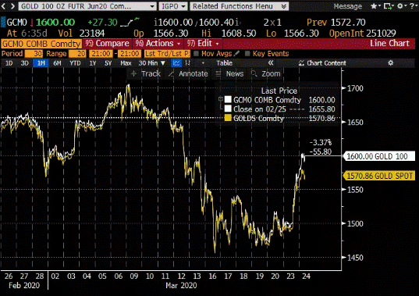Select the Max range tab
The width and height of the screenshot is (419, 296).
pos(126,63)
